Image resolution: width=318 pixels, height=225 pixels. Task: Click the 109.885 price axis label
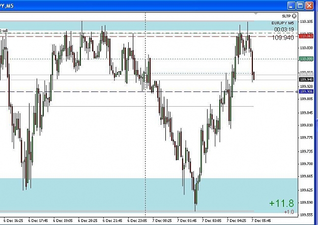tap(306, 99)
